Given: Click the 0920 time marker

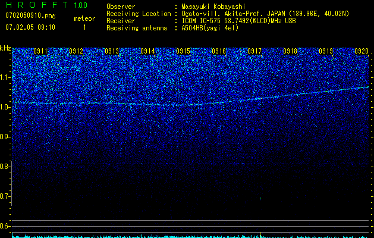Looking at the screenshot, I should [x=362, y=51].
